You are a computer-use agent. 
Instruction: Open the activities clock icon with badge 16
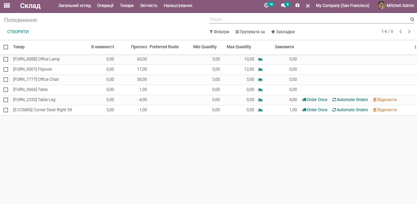tap(267, 6)
